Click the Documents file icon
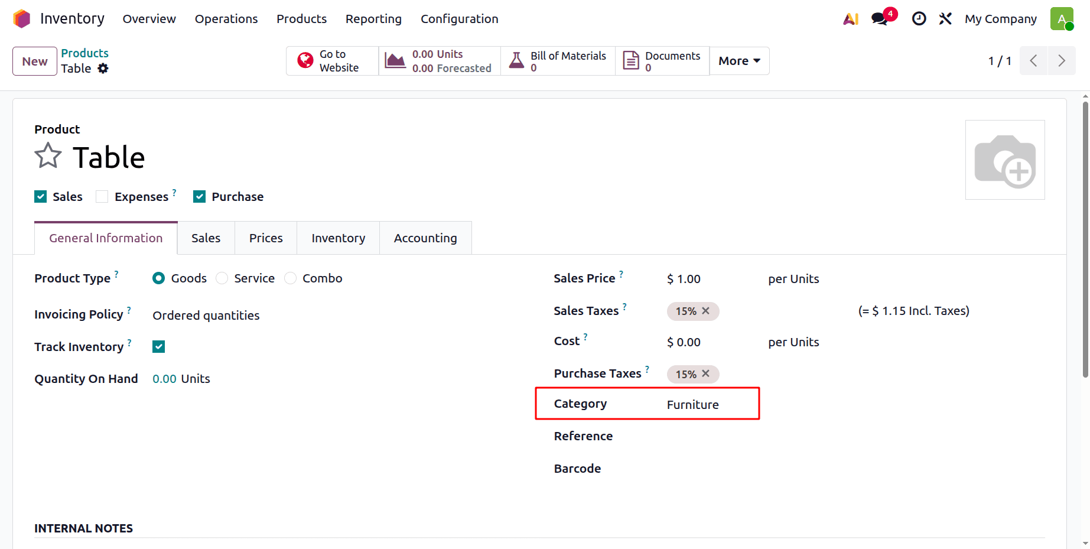 click(x=631, y=60)
